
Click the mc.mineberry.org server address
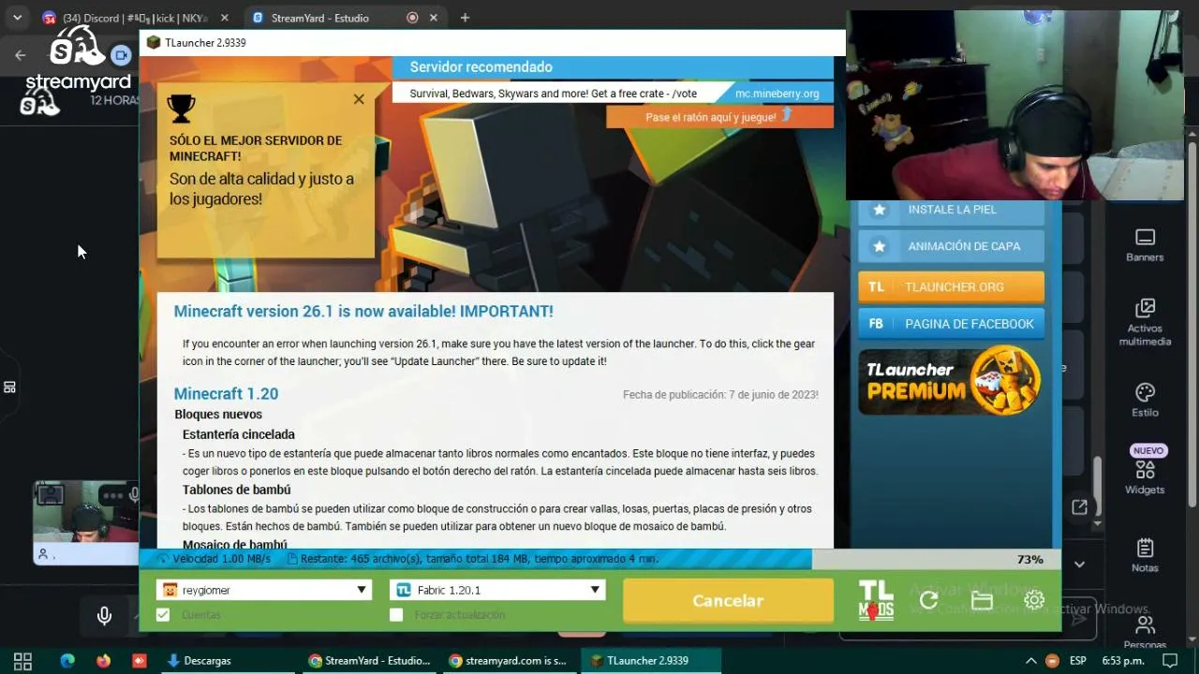(777, 94)
